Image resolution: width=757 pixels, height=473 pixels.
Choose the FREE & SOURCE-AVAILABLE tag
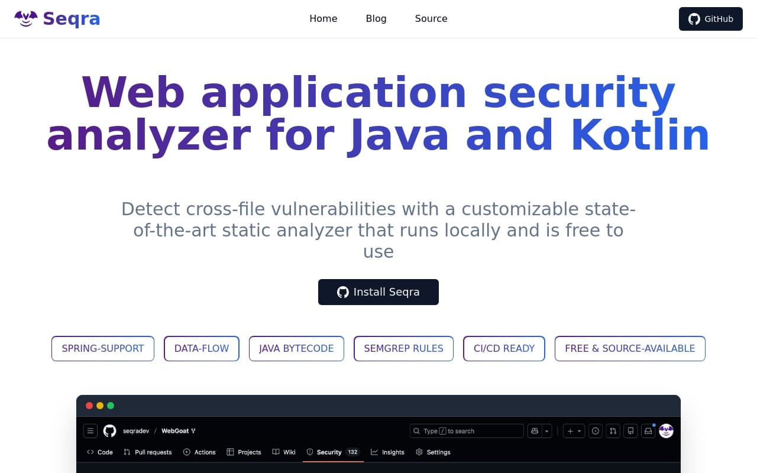630,348
